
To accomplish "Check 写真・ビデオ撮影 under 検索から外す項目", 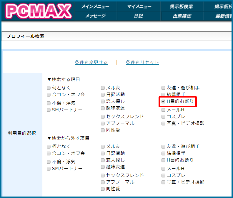I will point(163,182).
